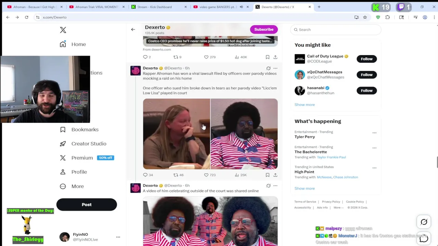Repost the Afroman lawsuit post
438x246 pixels.
[x=178, y=175]
